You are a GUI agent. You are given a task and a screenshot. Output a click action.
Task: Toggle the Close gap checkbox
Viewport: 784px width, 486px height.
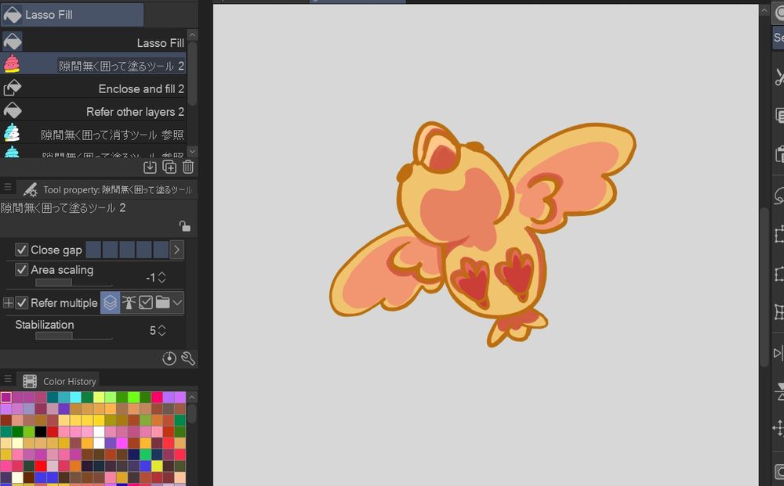[21, 250]
